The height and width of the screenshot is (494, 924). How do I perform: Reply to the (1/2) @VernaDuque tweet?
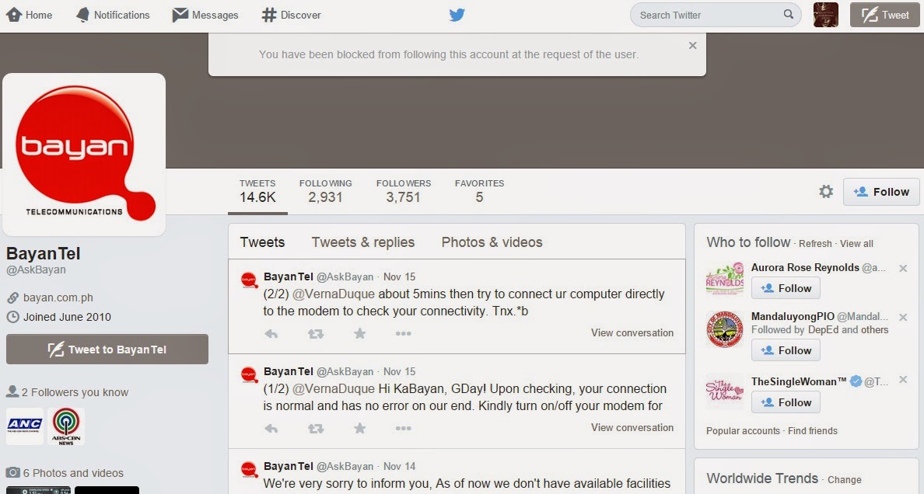(271, 429)
